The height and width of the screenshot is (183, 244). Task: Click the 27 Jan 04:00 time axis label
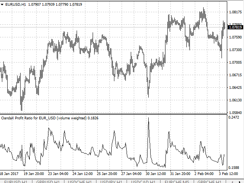(x=131, y=174)
